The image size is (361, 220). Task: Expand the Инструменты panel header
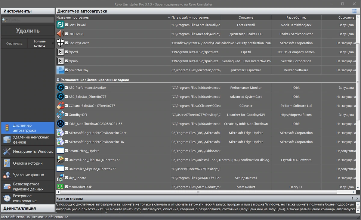point(27,11)
